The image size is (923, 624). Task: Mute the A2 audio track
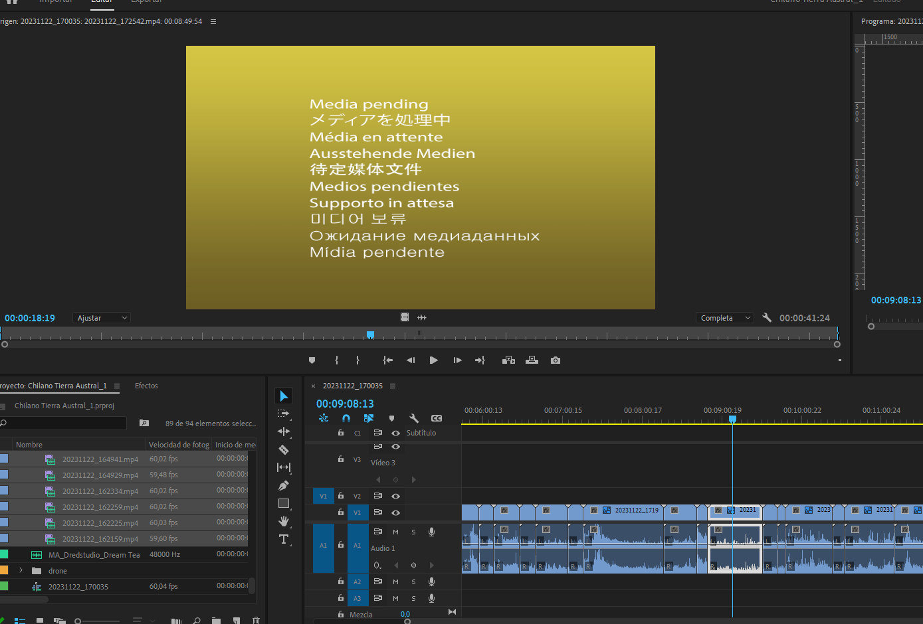(x=395, y=581)
